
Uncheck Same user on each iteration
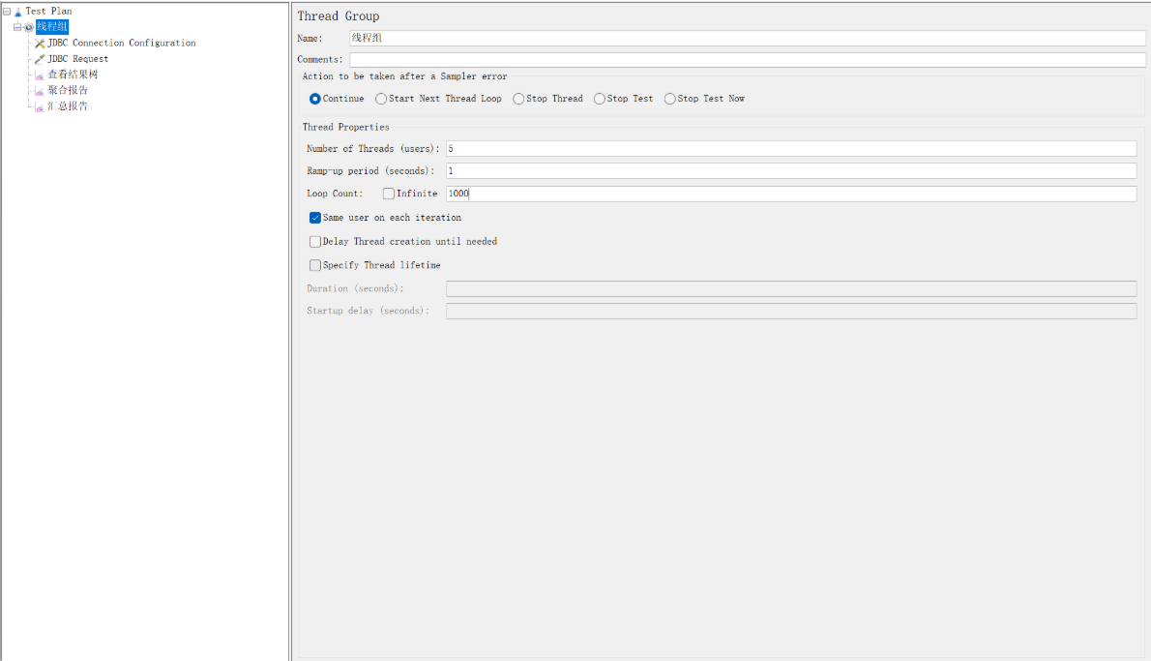315,218
